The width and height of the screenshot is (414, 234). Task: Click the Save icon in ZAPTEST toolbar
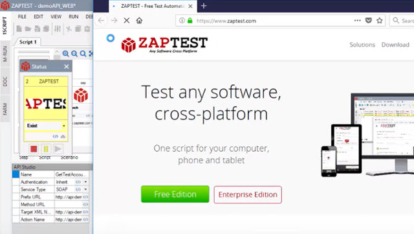click(38, 29)
